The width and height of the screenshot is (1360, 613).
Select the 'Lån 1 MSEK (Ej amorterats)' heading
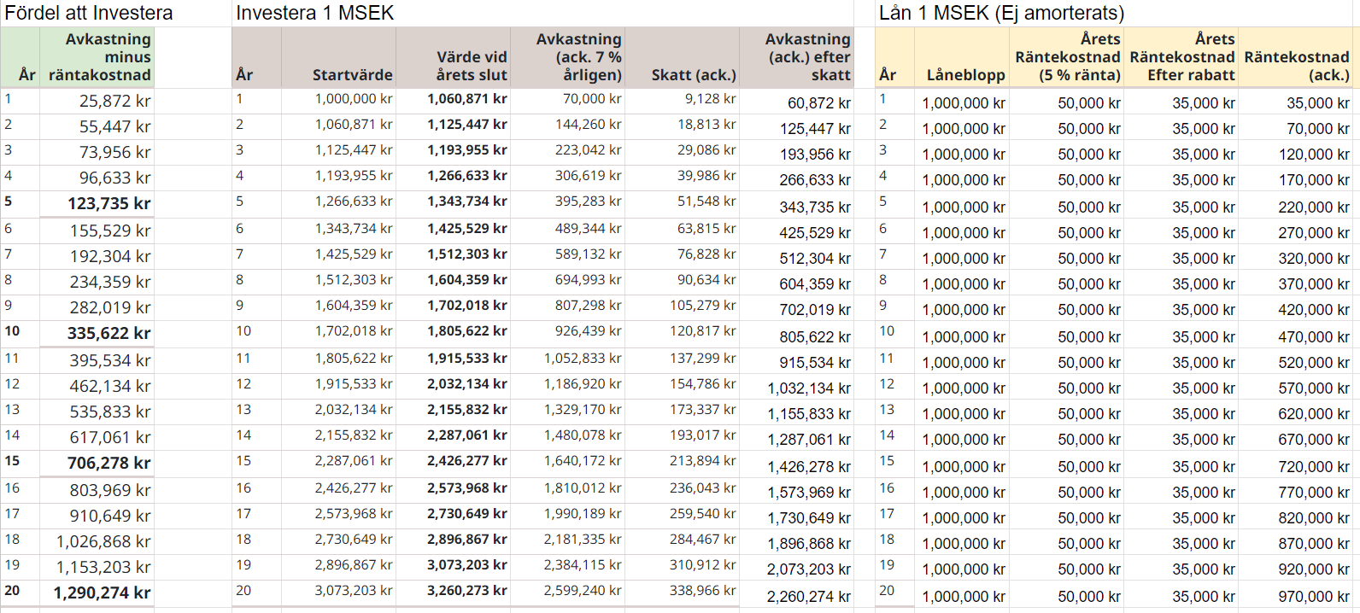point(1001,13)
